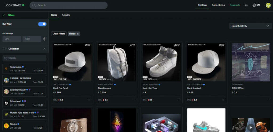Click the magnifier icon in top search bar
Viewport: 273px width, 132px height.
pos(34,5)
